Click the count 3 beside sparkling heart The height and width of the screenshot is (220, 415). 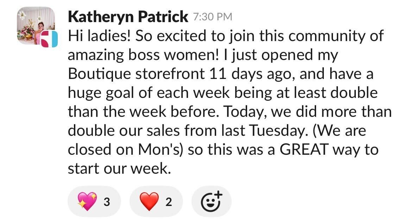(x=107, y=202)
